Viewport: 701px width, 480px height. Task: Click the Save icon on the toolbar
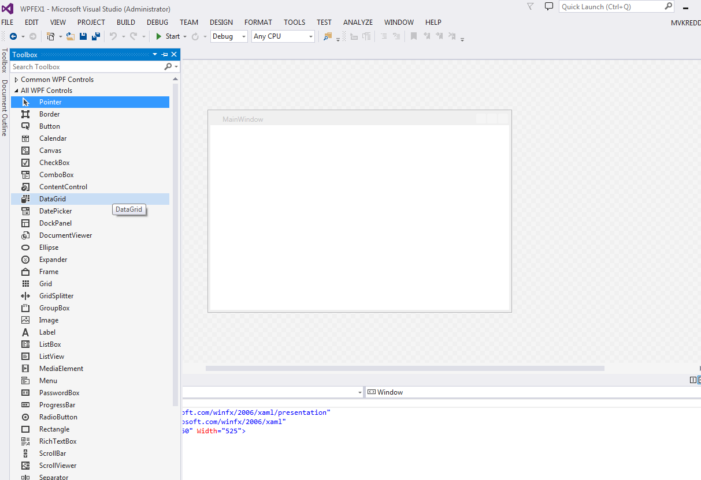tap(83, 36)
